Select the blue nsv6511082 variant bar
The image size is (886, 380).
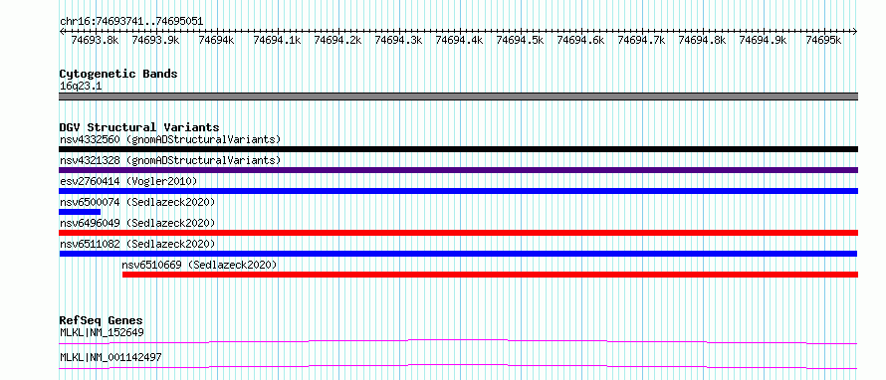(458, 254)
